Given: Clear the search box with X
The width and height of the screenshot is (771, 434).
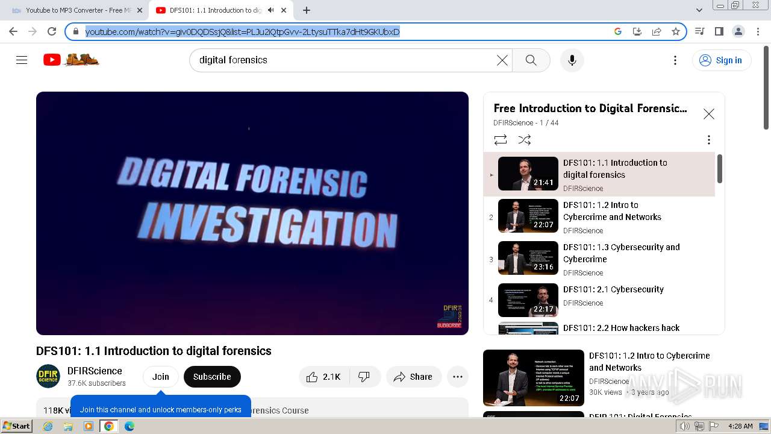Looking at the screenshot, I should (x=502, y=60).
